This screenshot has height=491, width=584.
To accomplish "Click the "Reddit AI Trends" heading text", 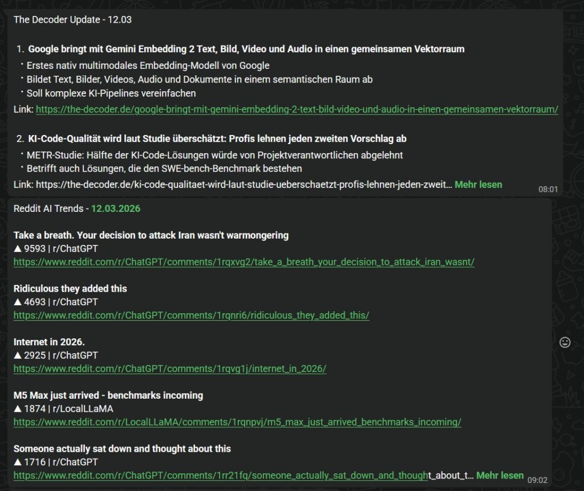I will click(48, 208).
